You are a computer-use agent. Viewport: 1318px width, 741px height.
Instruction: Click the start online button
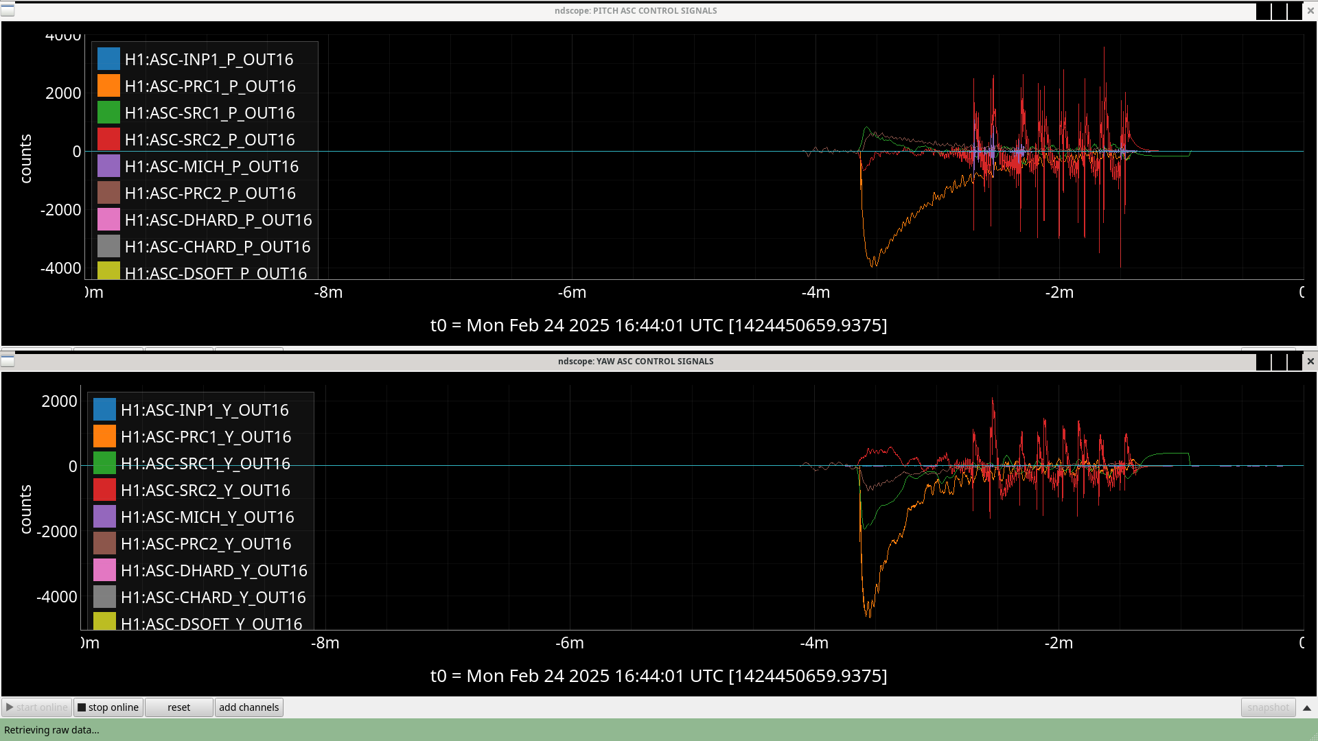tap(37, 707)
